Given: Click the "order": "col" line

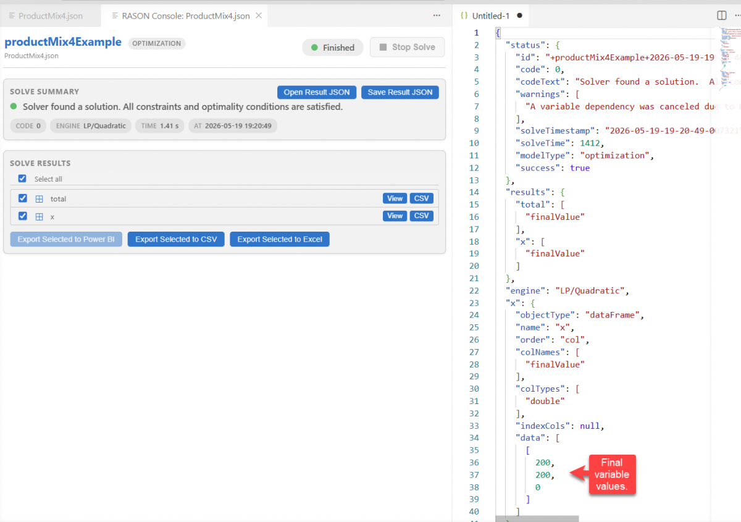Looking at the screenshot, I should point(553,340).
